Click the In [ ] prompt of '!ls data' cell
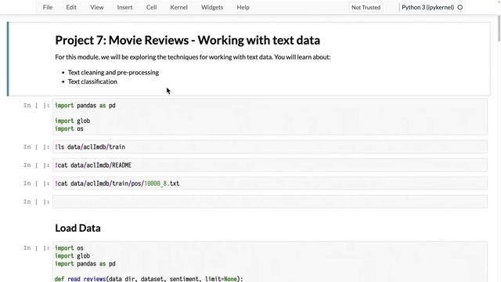Viewport: 501px width, 282px height. tap(37, 146)
